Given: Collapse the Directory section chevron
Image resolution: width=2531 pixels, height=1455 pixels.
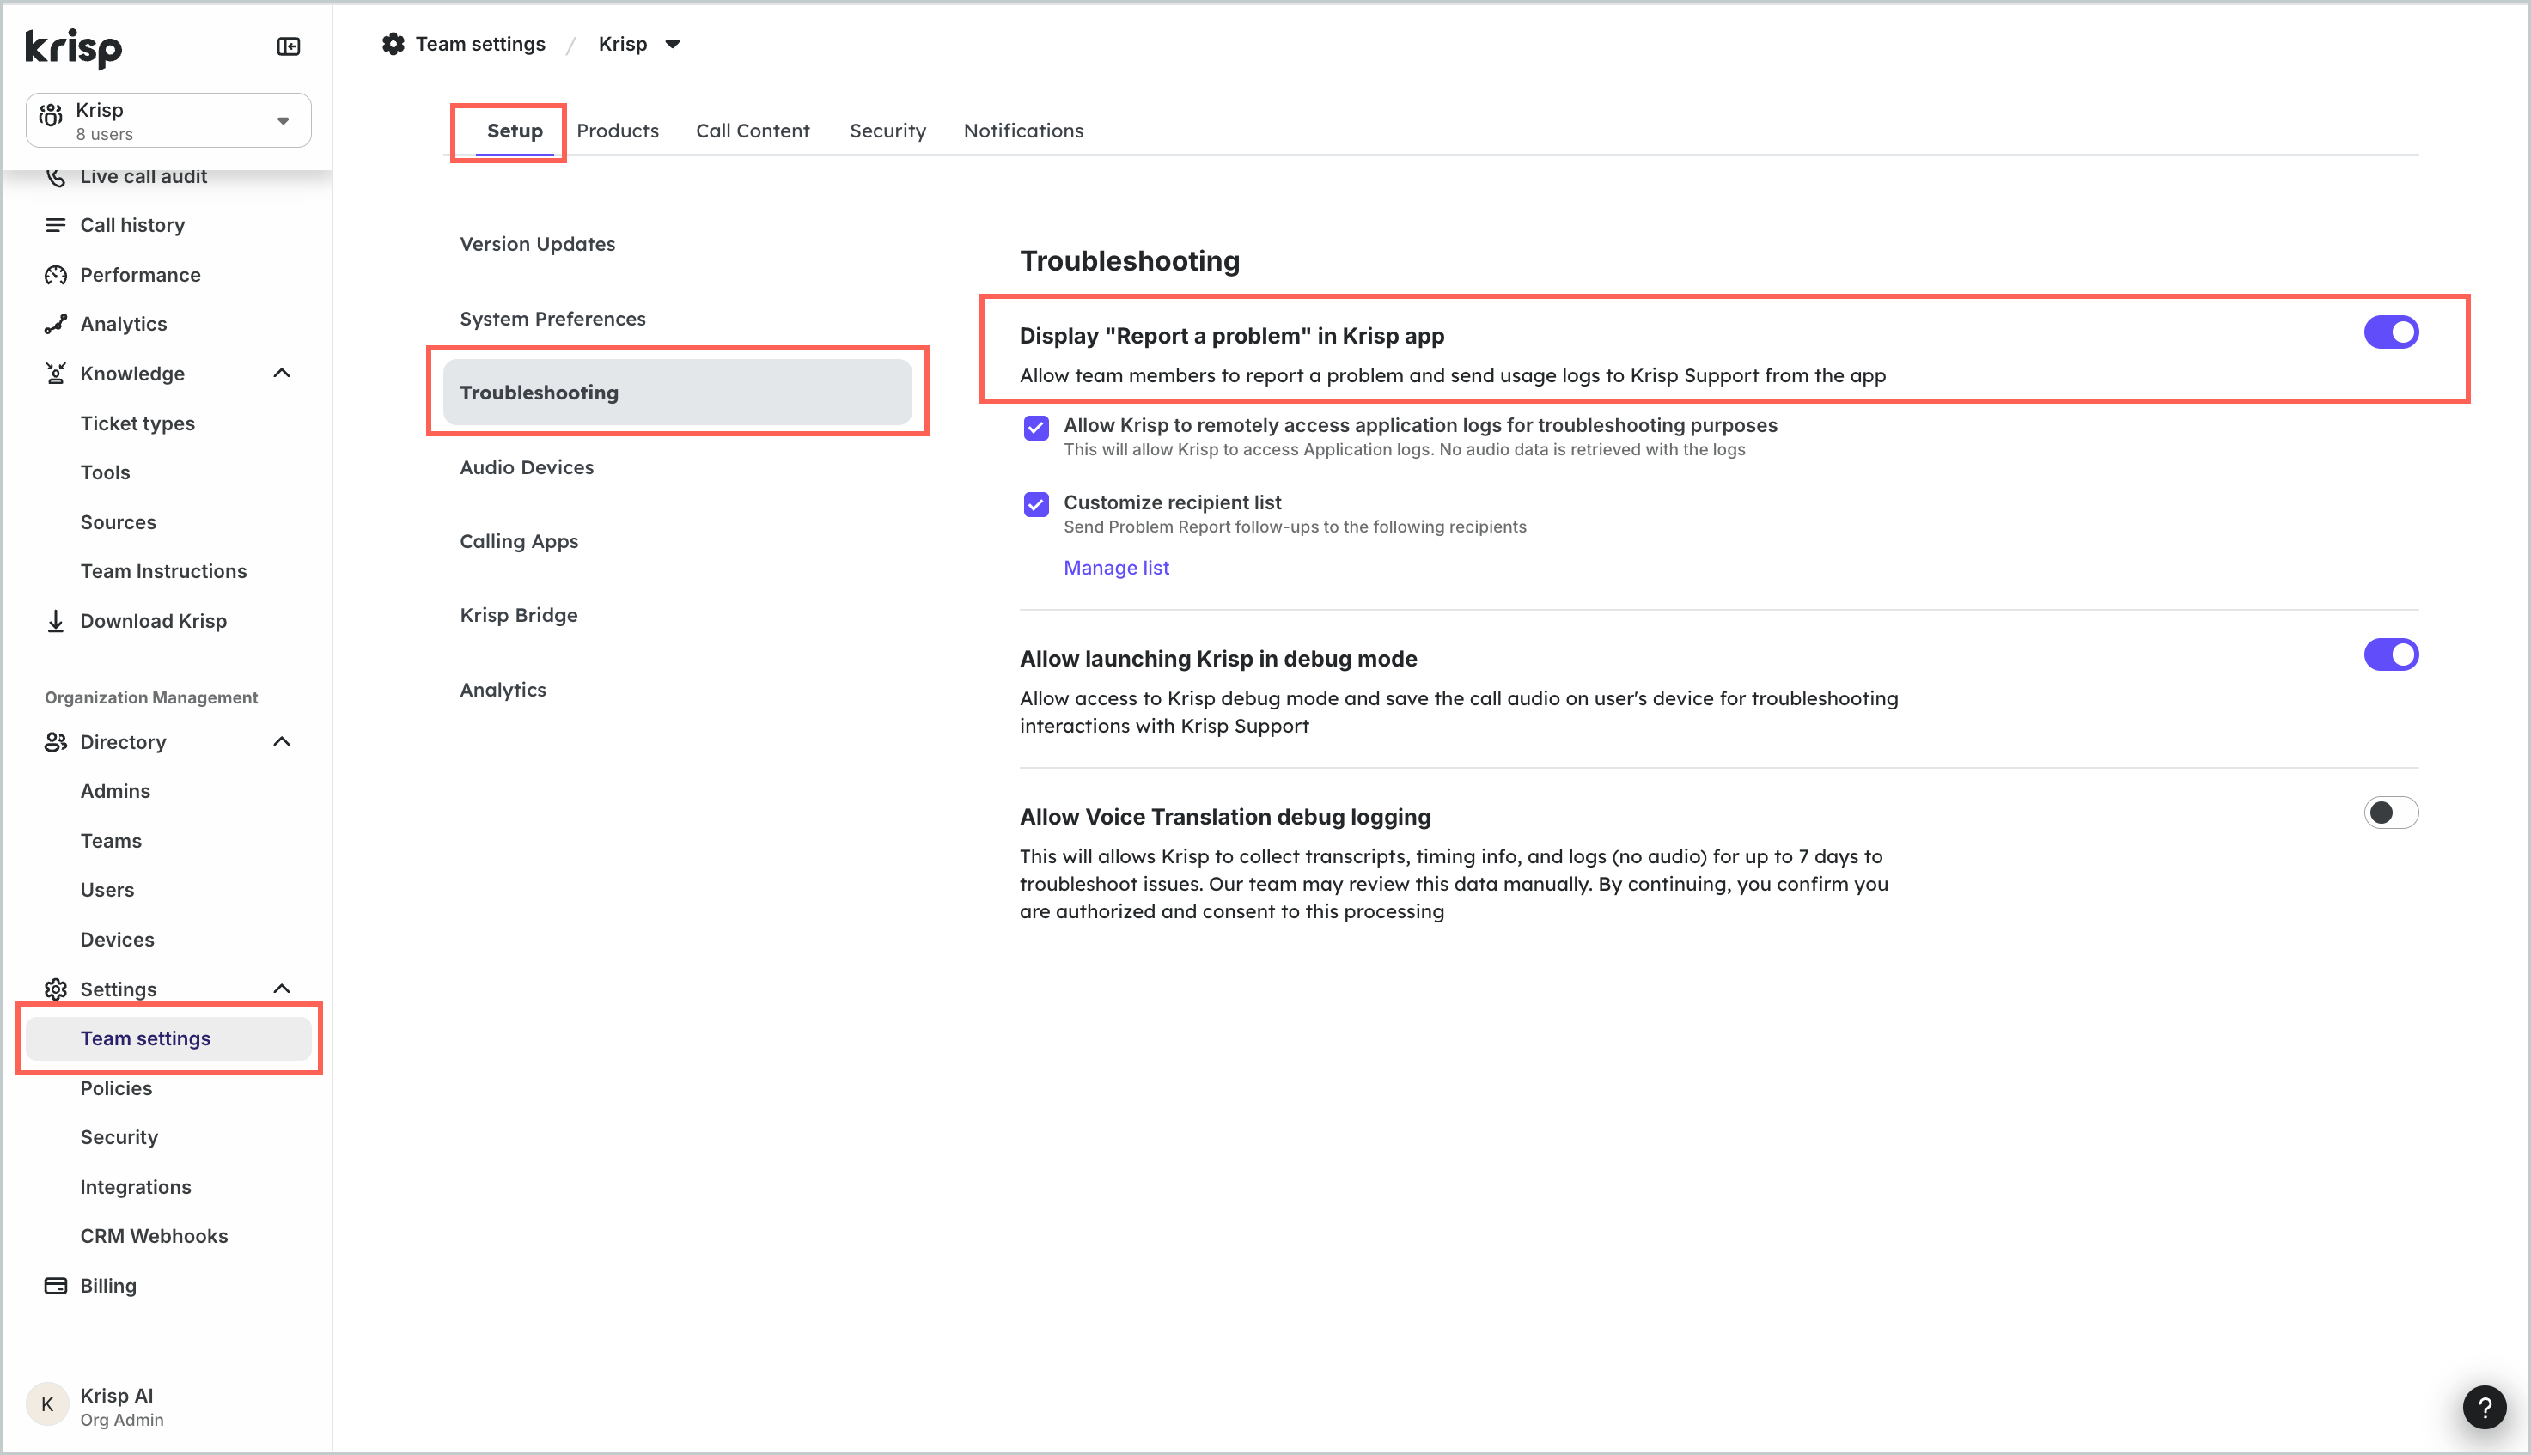Looking at the screenshot, I should [282, 741].
